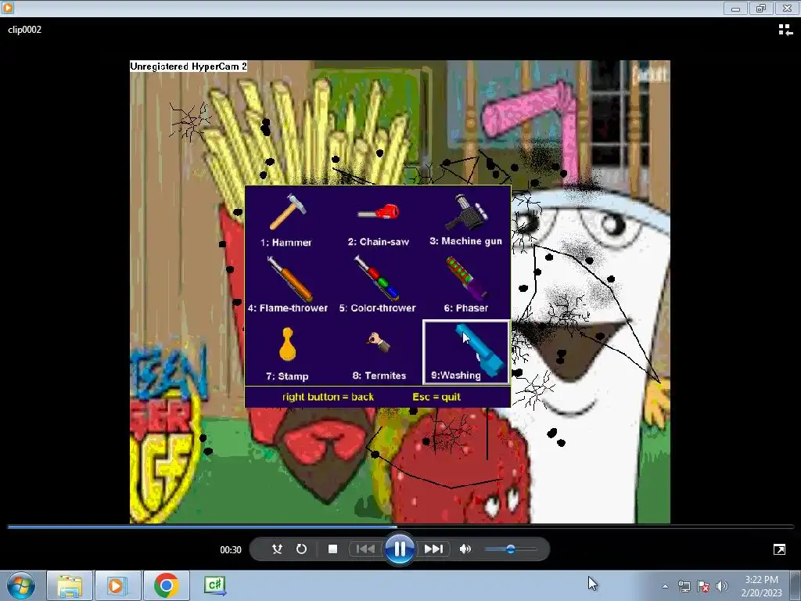This screenshot has width=801, height=601.
Task: Select the Hammer tool in video menu
Action: click(287, 220)
